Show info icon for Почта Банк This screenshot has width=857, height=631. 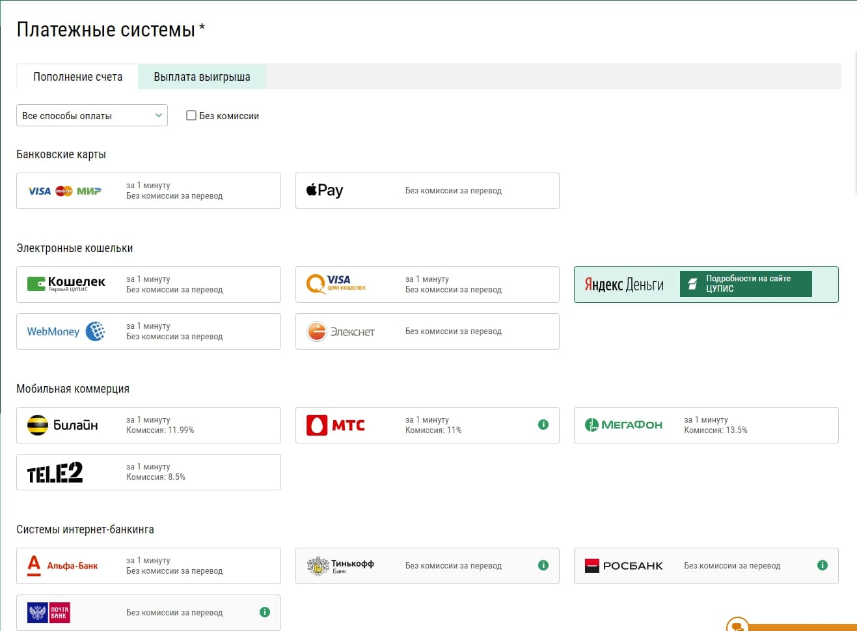coord(265,612)
